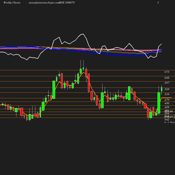Select the 479 price level label
The width and height of the screenshot is (175, 175).
click(x=167, y=100)
